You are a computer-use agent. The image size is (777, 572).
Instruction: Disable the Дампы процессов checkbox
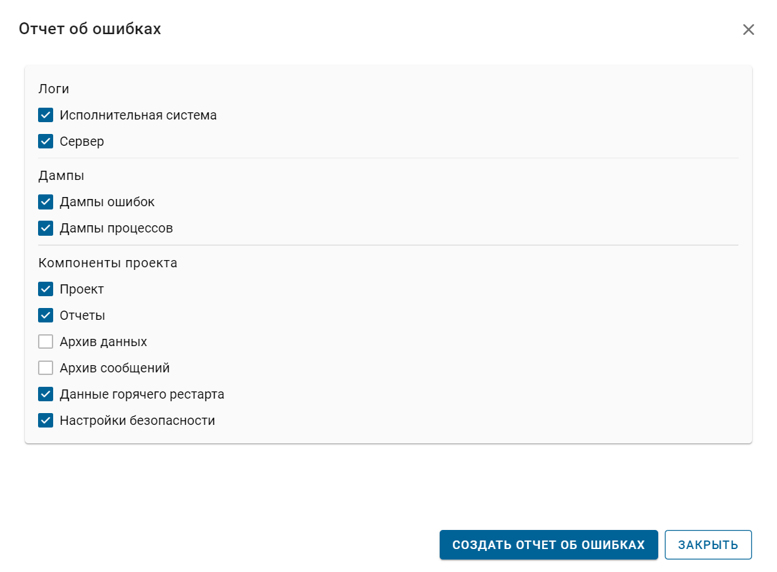click(45, 229)
